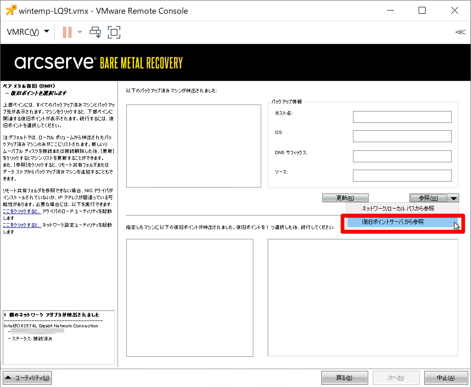Click the 中止(A) abort button

click(x=446, y=378)
